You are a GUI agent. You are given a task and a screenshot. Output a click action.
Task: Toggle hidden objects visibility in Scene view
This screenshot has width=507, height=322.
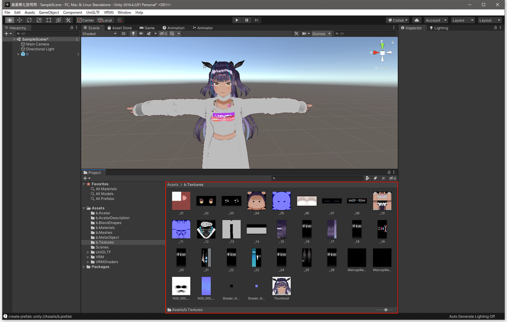tap(163, 33)
